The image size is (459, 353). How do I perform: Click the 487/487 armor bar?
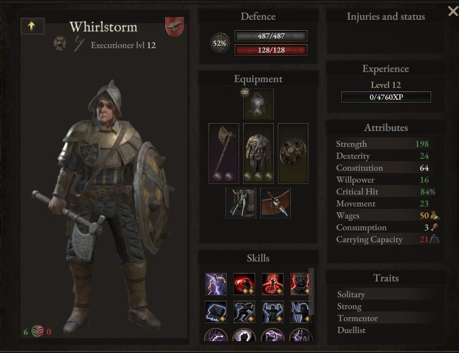tap(271, 36)
